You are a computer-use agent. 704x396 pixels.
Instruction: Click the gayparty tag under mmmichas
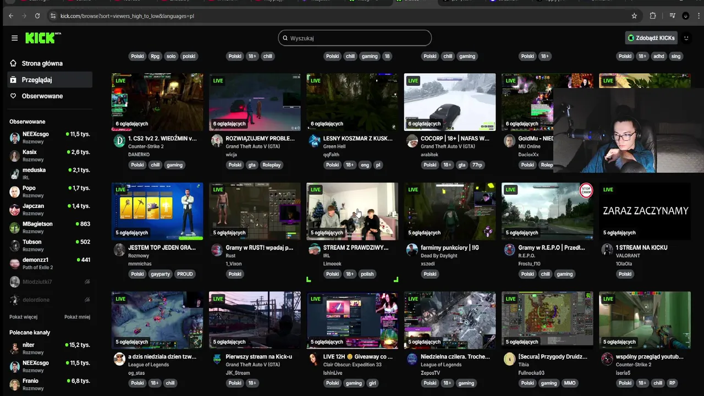click(x=160, y=274)
